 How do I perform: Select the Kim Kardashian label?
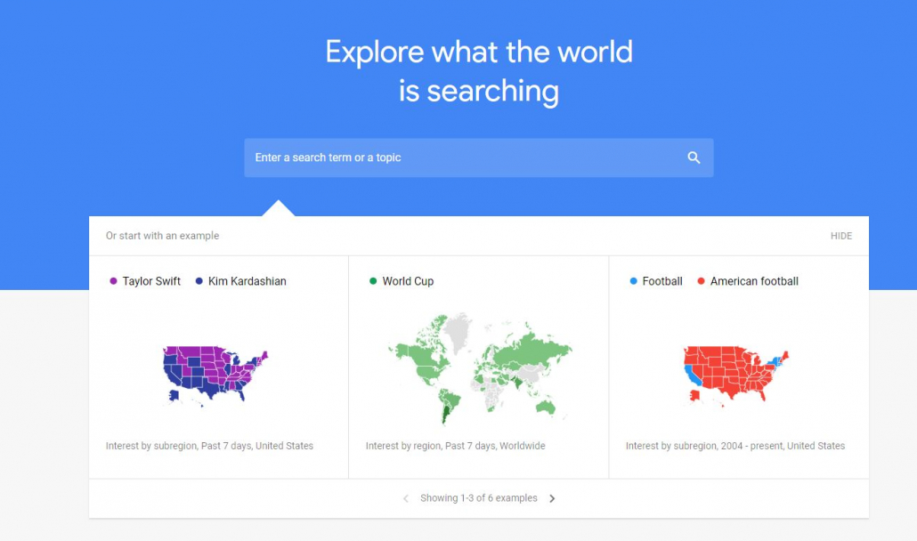248,281
